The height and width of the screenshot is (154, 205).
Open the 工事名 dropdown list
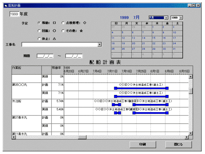(x=100, y=44)
